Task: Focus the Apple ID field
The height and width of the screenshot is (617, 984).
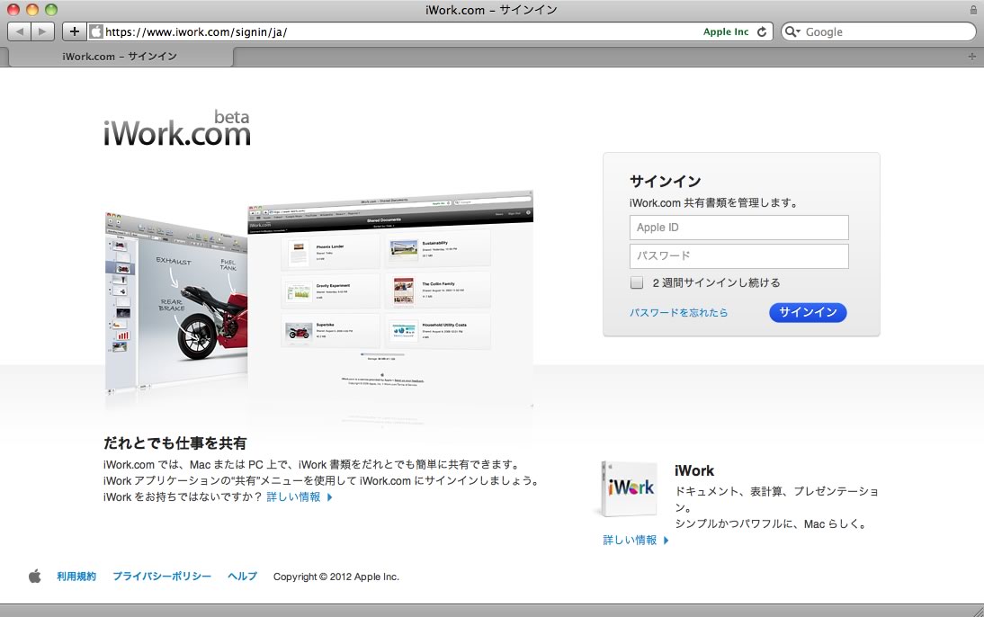Action: 738,228
